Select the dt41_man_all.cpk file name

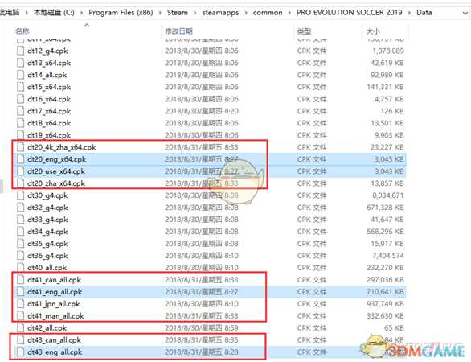55,316
